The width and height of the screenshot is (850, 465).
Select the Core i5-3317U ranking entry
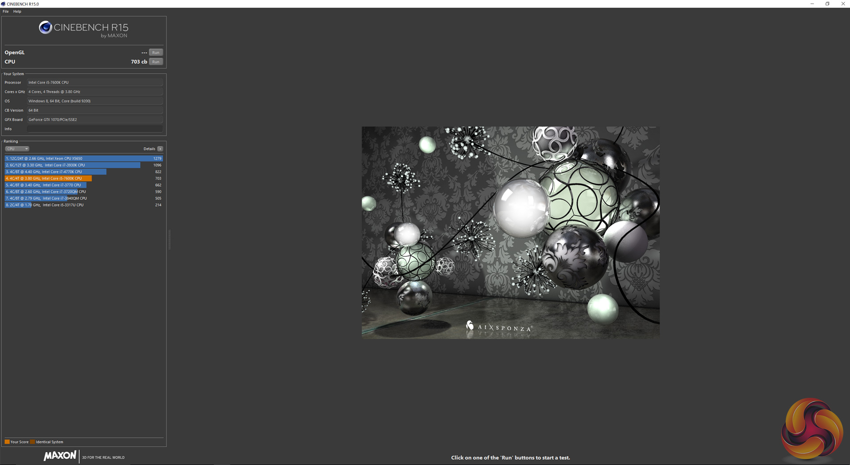[x=84, y=205]
